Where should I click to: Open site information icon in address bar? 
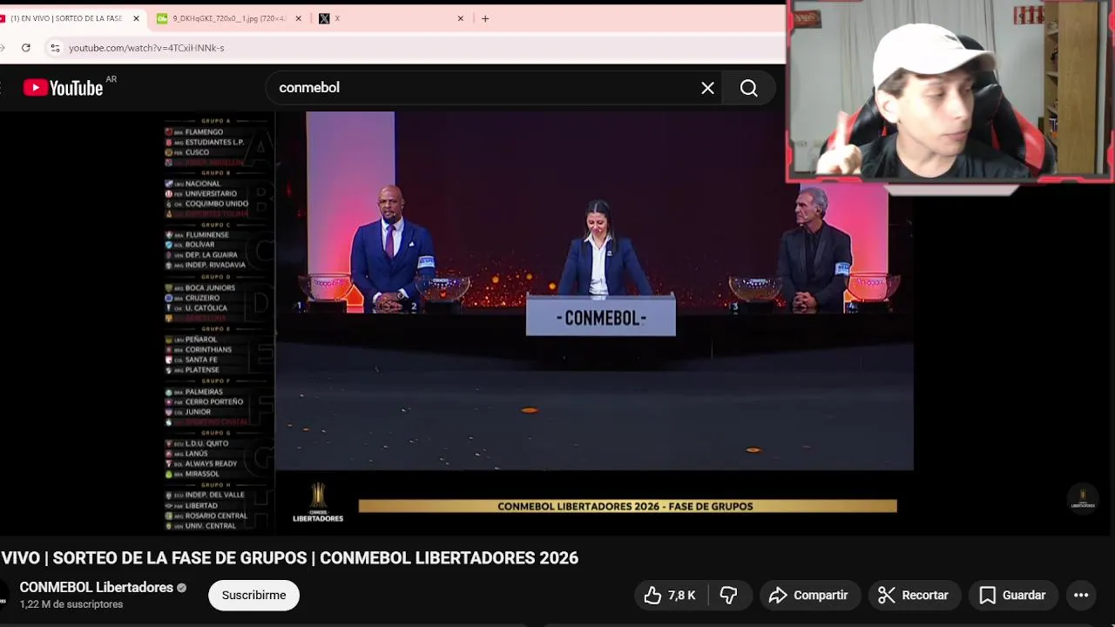click(x=55, y=48)
